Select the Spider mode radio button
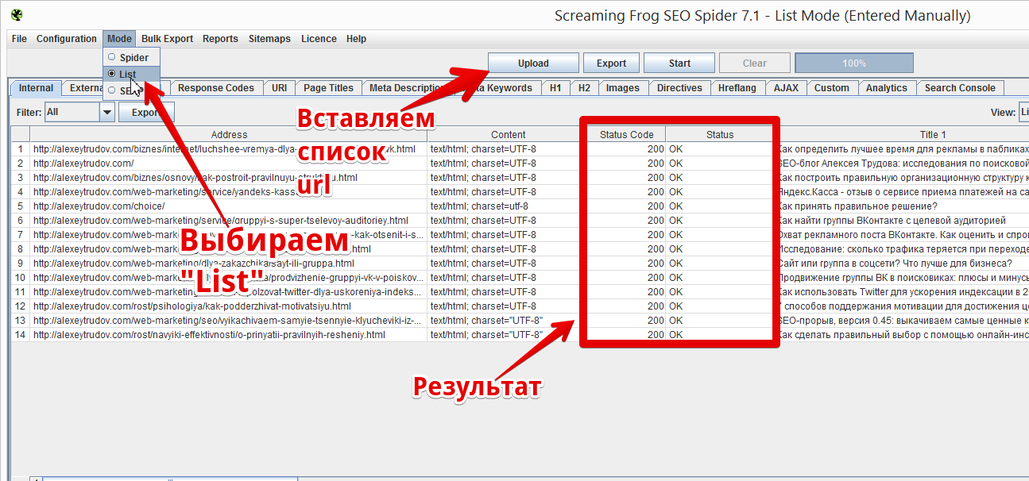The image size is (1029, 481). point(112,57)
